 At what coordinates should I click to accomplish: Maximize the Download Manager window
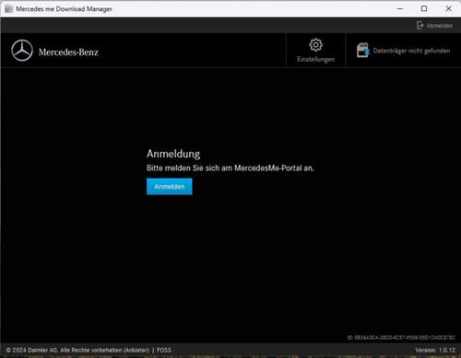click(424, 8)
